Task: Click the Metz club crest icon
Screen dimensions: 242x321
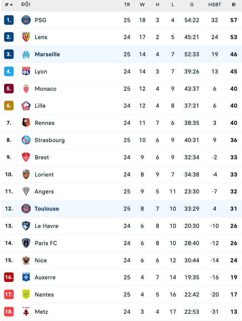Action: point(26,311)
